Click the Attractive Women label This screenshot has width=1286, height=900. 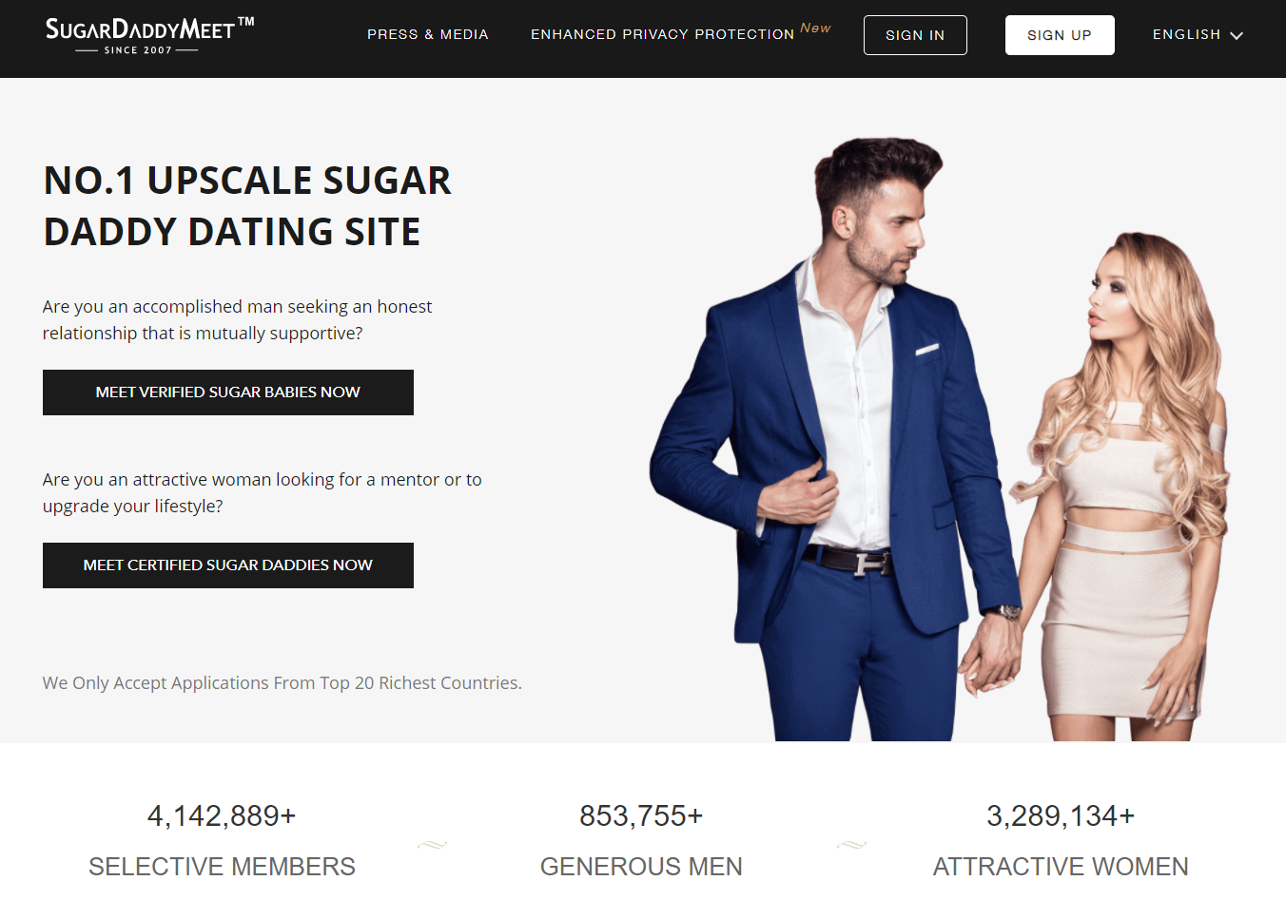point(1061,867)
